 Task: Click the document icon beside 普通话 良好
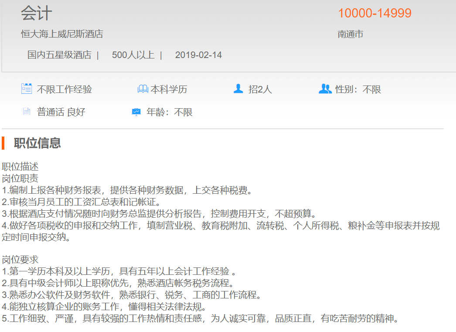tap(27, 112)
